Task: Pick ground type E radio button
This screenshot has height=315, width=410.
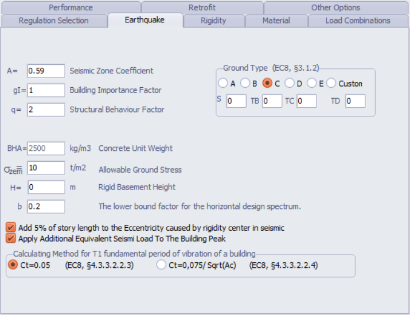Action: coord(311,83)
